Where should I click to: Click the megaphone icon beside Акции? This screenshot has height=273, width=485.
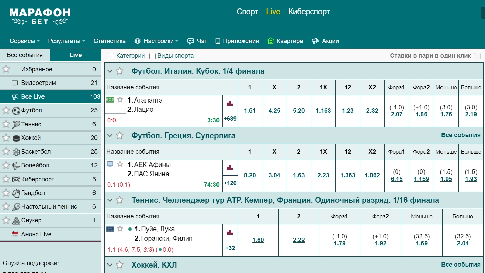315,41
